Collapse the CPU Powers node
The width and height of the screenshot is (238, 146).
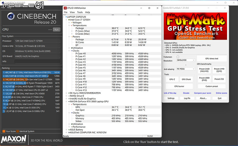pos(69,36)
